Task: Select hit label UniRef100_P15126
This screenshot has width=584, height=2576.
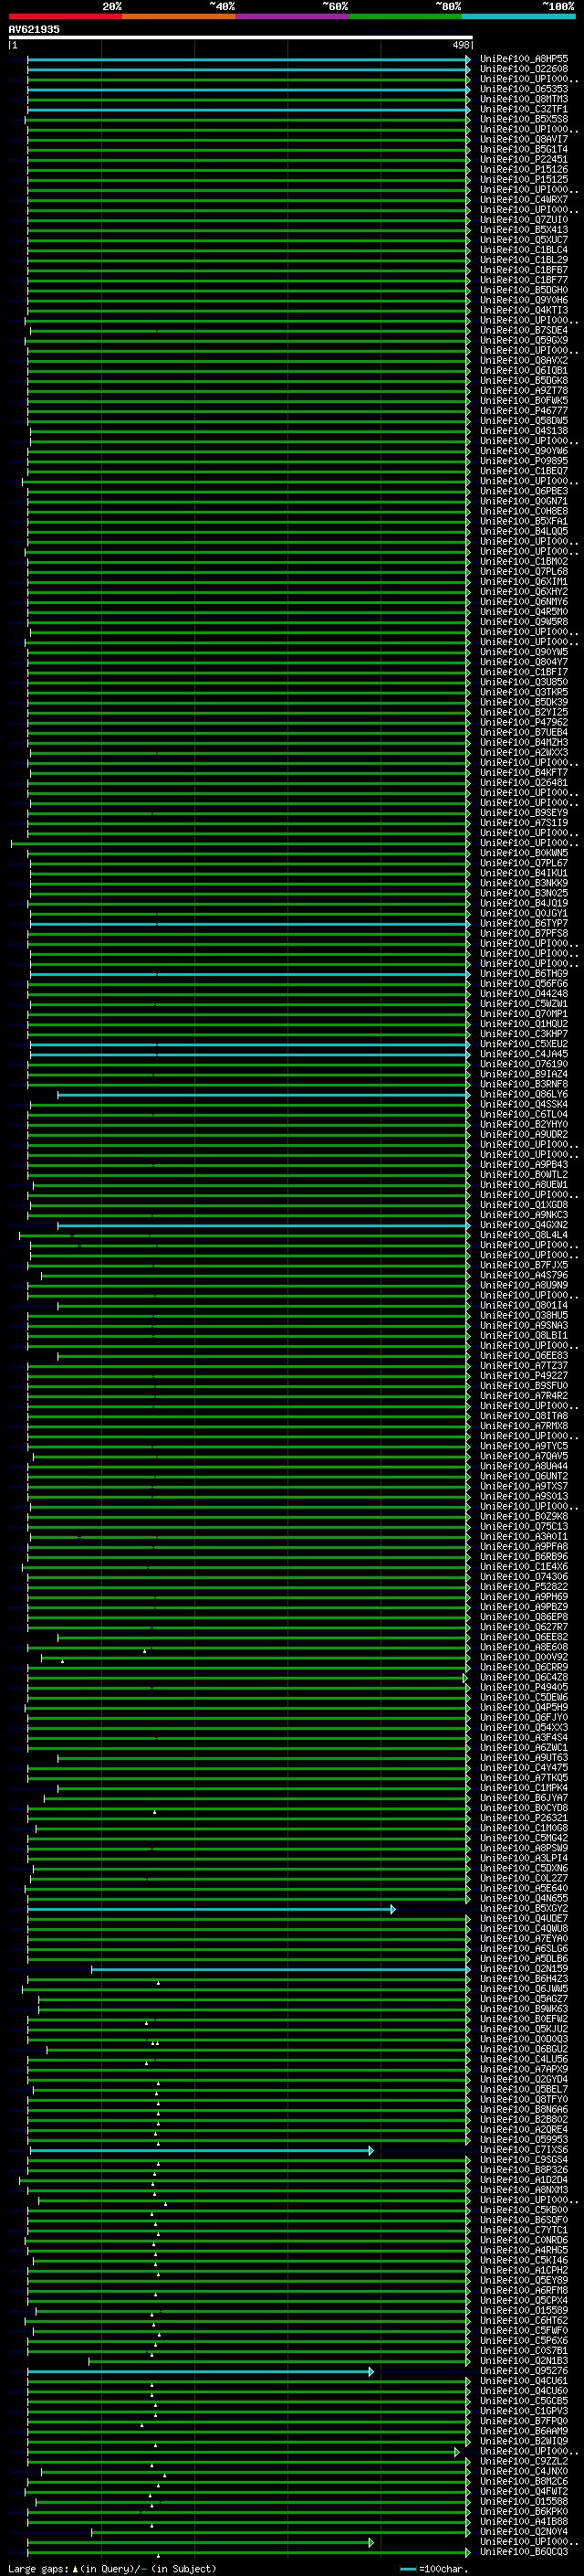Action: [x=524, y=169]
